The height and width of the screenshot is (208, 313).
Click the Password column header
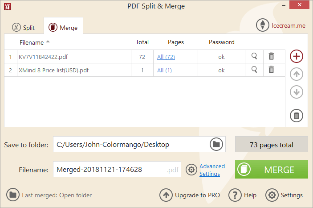point(222,42)
